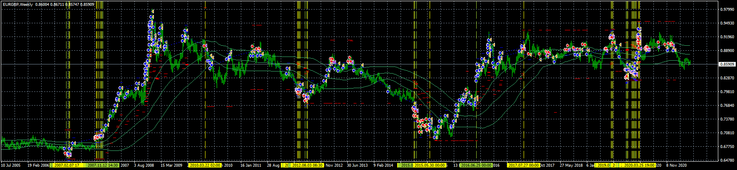
Task: Click the EURGBP,Weekly chart title
Action: [17, 4]
